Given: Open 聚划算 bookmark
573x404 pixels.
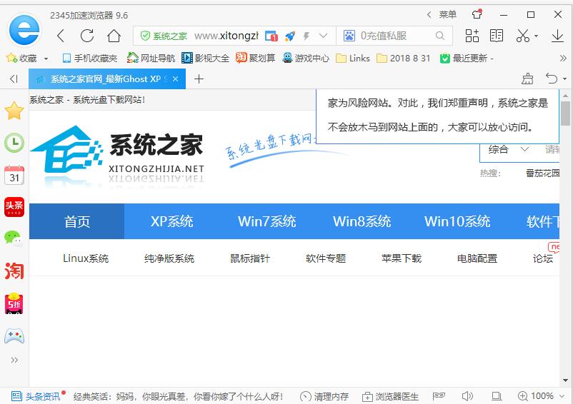Looking at the screenshot, I should (x=255, y=58).
